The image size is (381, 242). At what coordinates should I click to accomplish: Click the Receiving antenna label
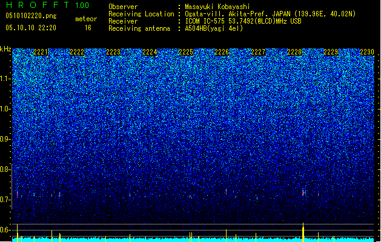[x=139, y=28]
